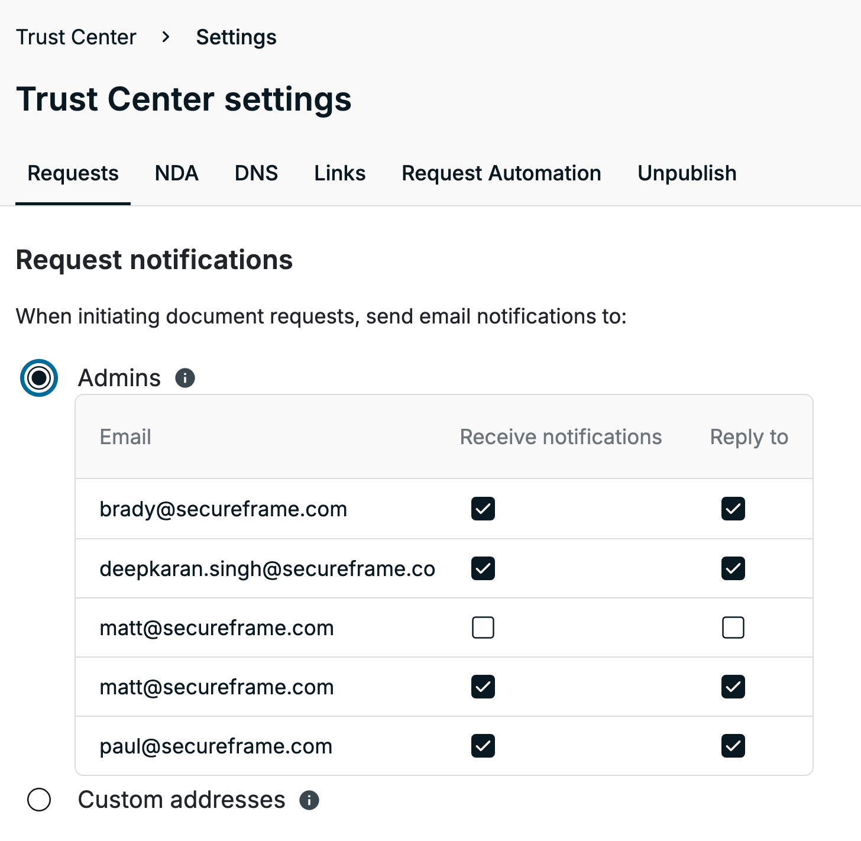Choose the Custom addresses radio option
The image size is (861, 841).
(39, 800)
